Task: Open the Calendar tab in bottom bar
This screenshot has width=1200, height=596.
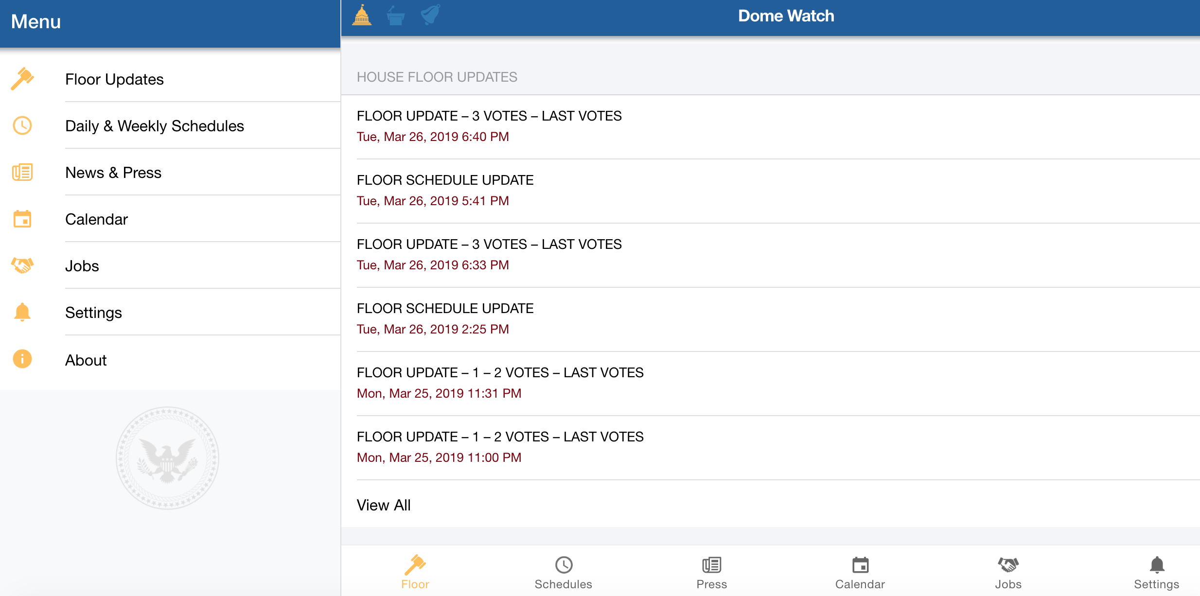Action: click(860, 572)
